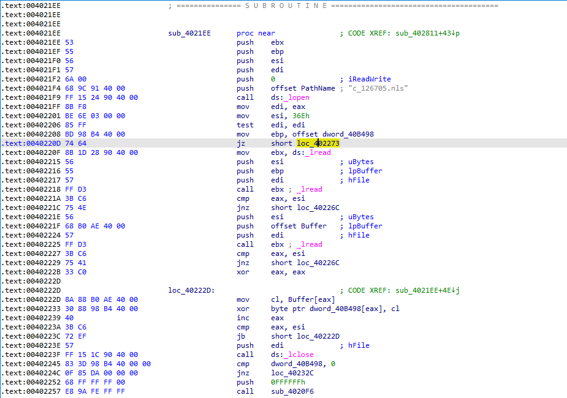The width and height of the screenshot is (567, 398).
Task: Open the PathName offset reference
Action: point(318,89)
